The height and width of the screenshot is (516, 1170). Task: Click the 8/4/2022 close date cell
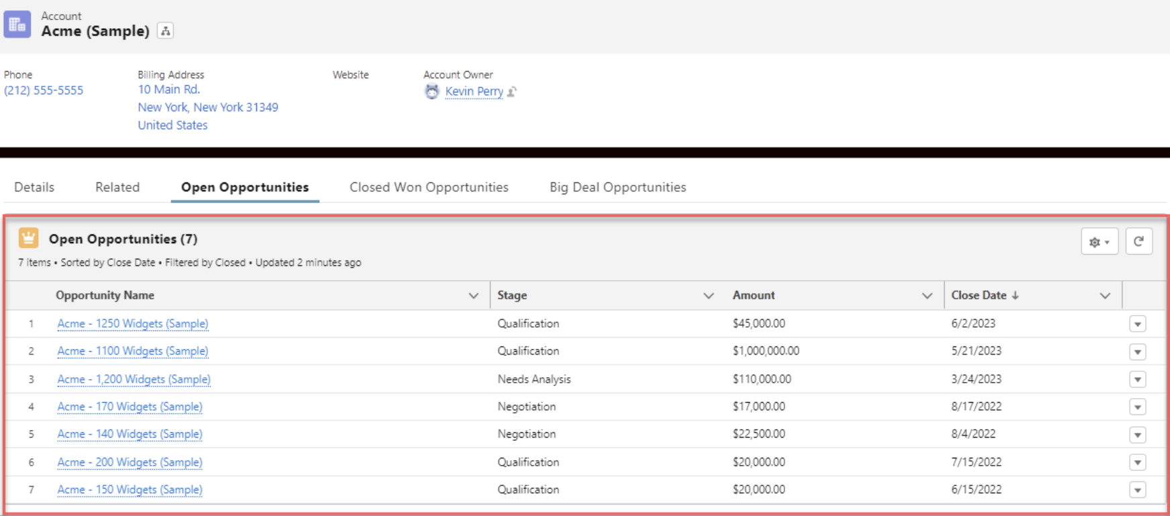click(973, 434)
